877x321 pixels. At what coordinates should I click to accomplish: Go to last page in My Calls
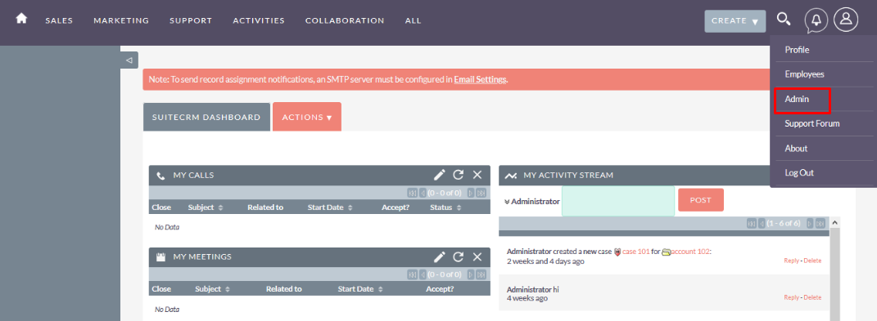tap(481, 193)
